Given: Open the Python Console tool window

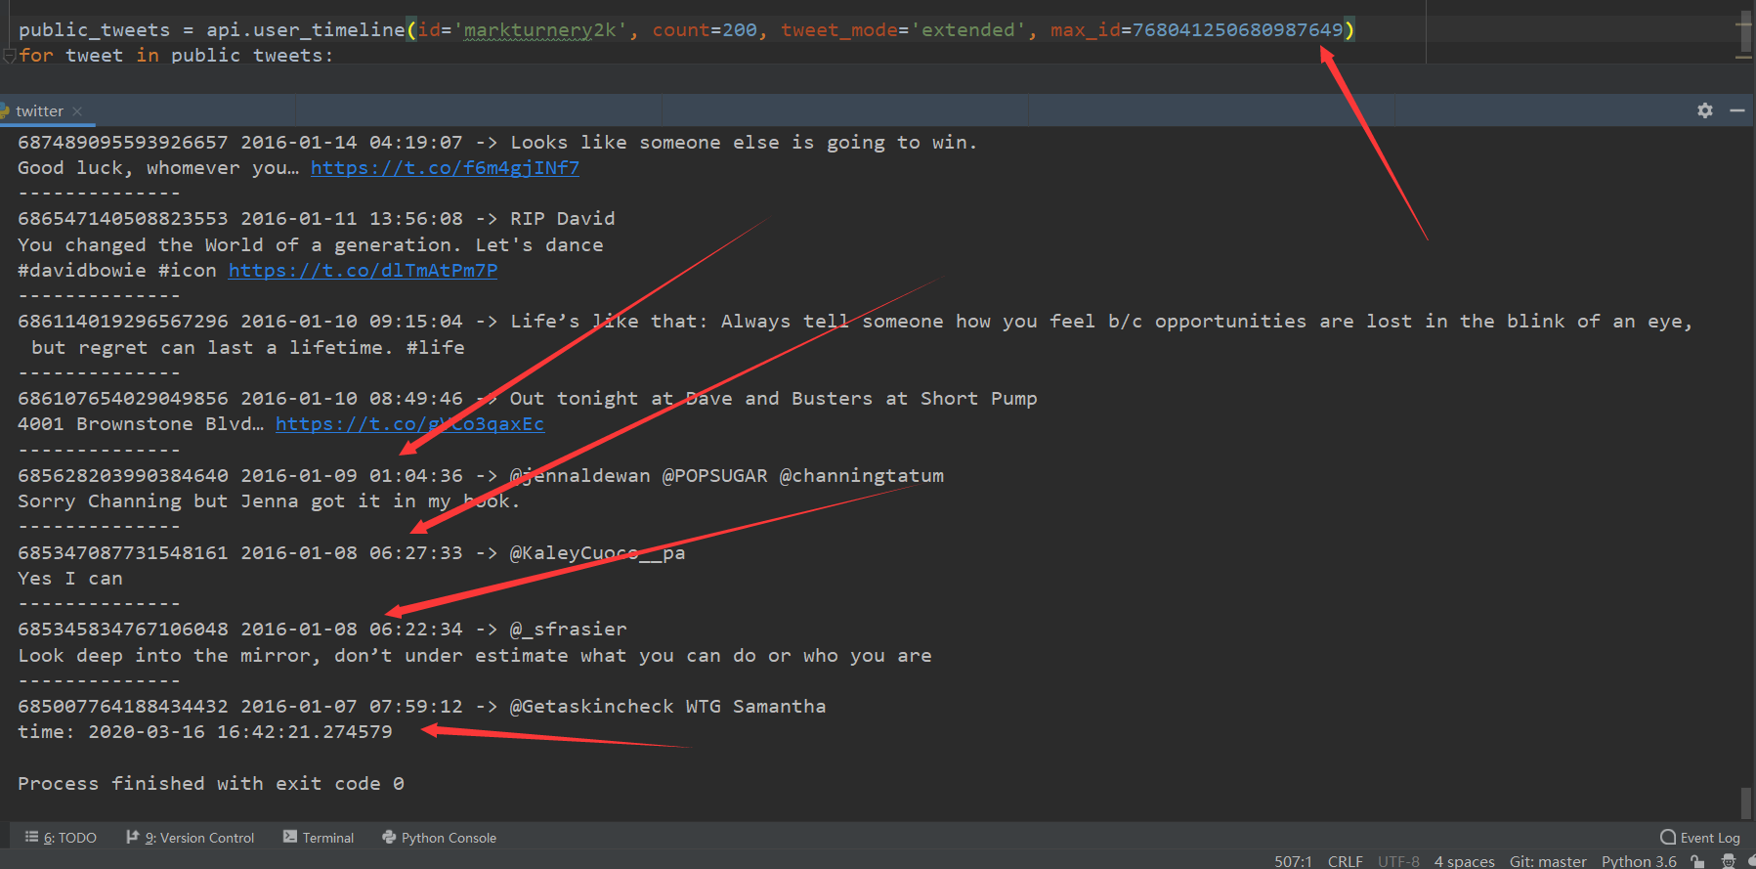Looking at the screenshot, I should [x=440, y=838].
